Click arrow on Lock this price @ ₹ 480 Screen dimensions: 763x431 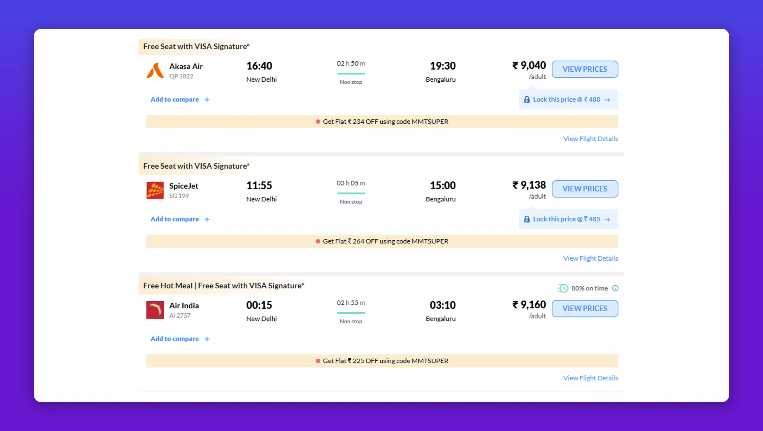[607, 100]
